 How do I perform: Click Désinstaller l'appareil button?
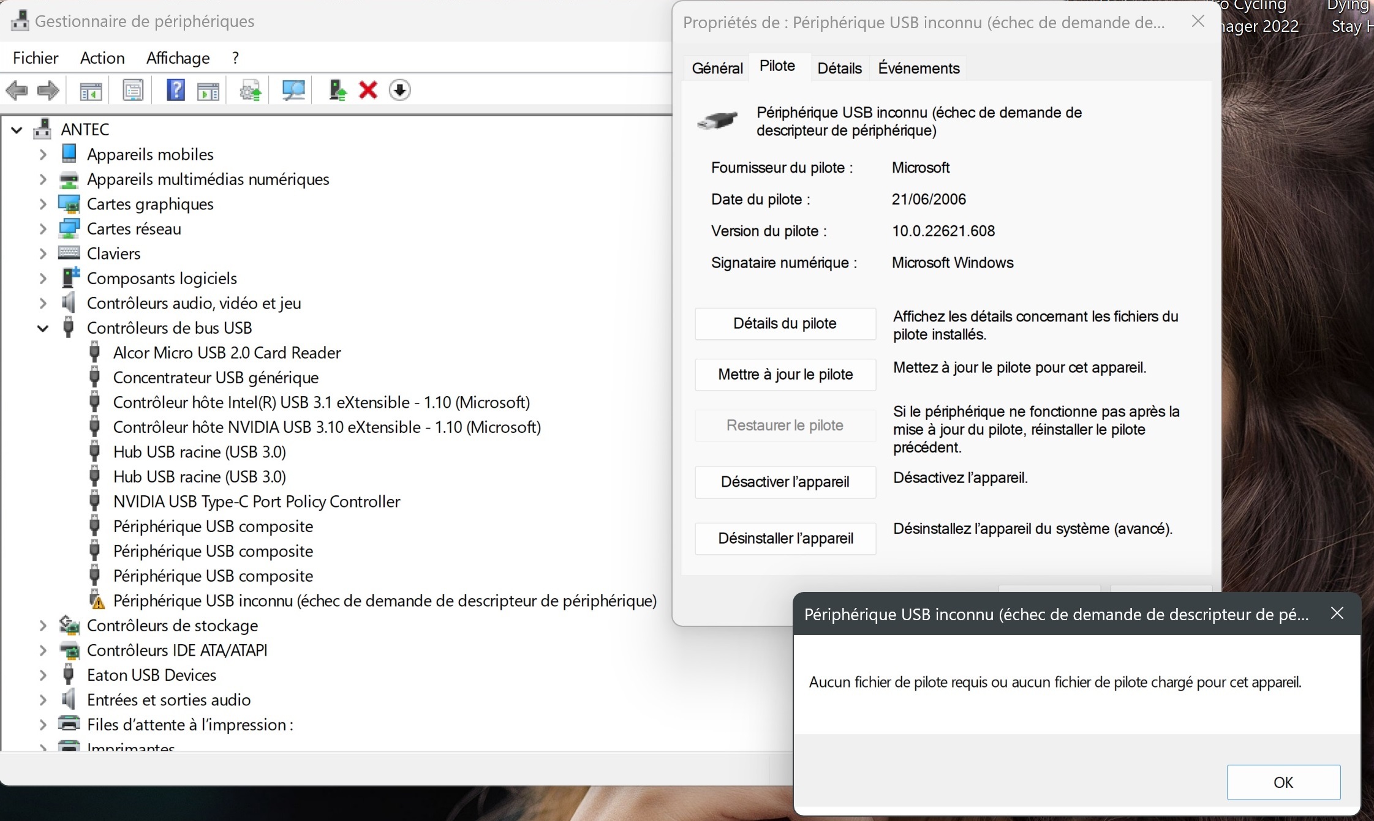785,538
